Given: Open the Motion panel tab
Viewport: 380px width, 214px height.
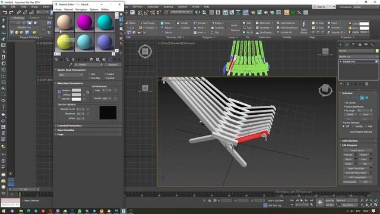Looking at the screenshot, I should click(360, 45).
